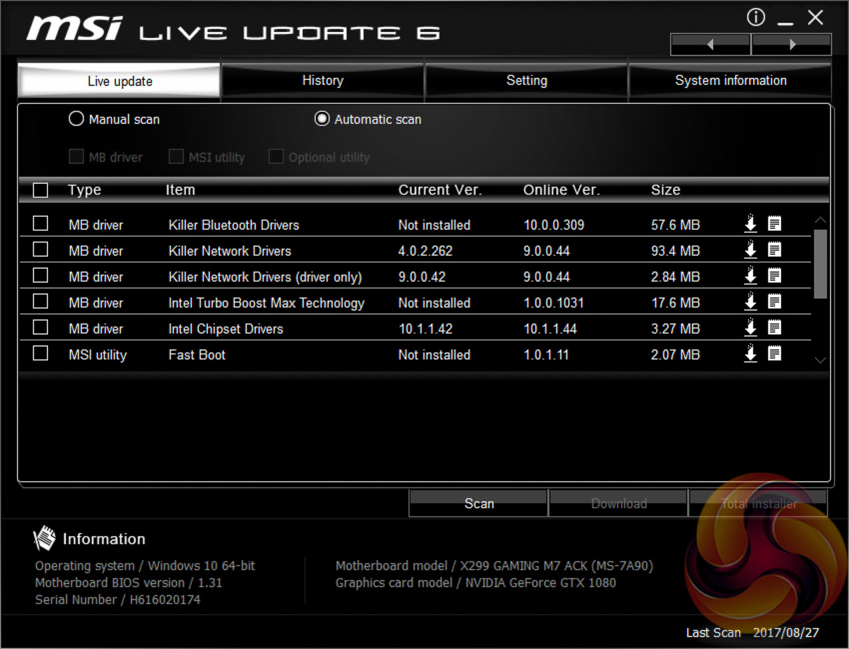Image resolution: width=849 pixels, height=649 pixels.
Task: Open the History tab
Action: (x=323, y=81)
